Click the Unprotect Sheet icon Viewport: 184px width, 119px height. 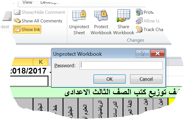79,16
